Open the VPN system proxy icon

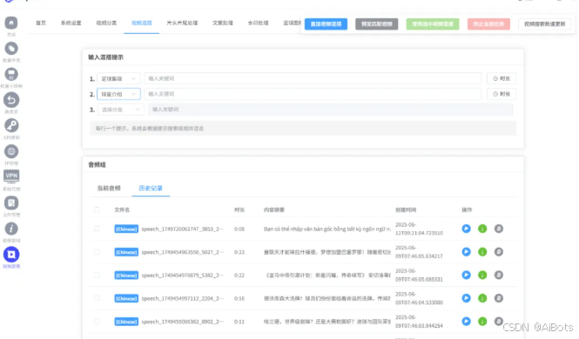(11, 176)
